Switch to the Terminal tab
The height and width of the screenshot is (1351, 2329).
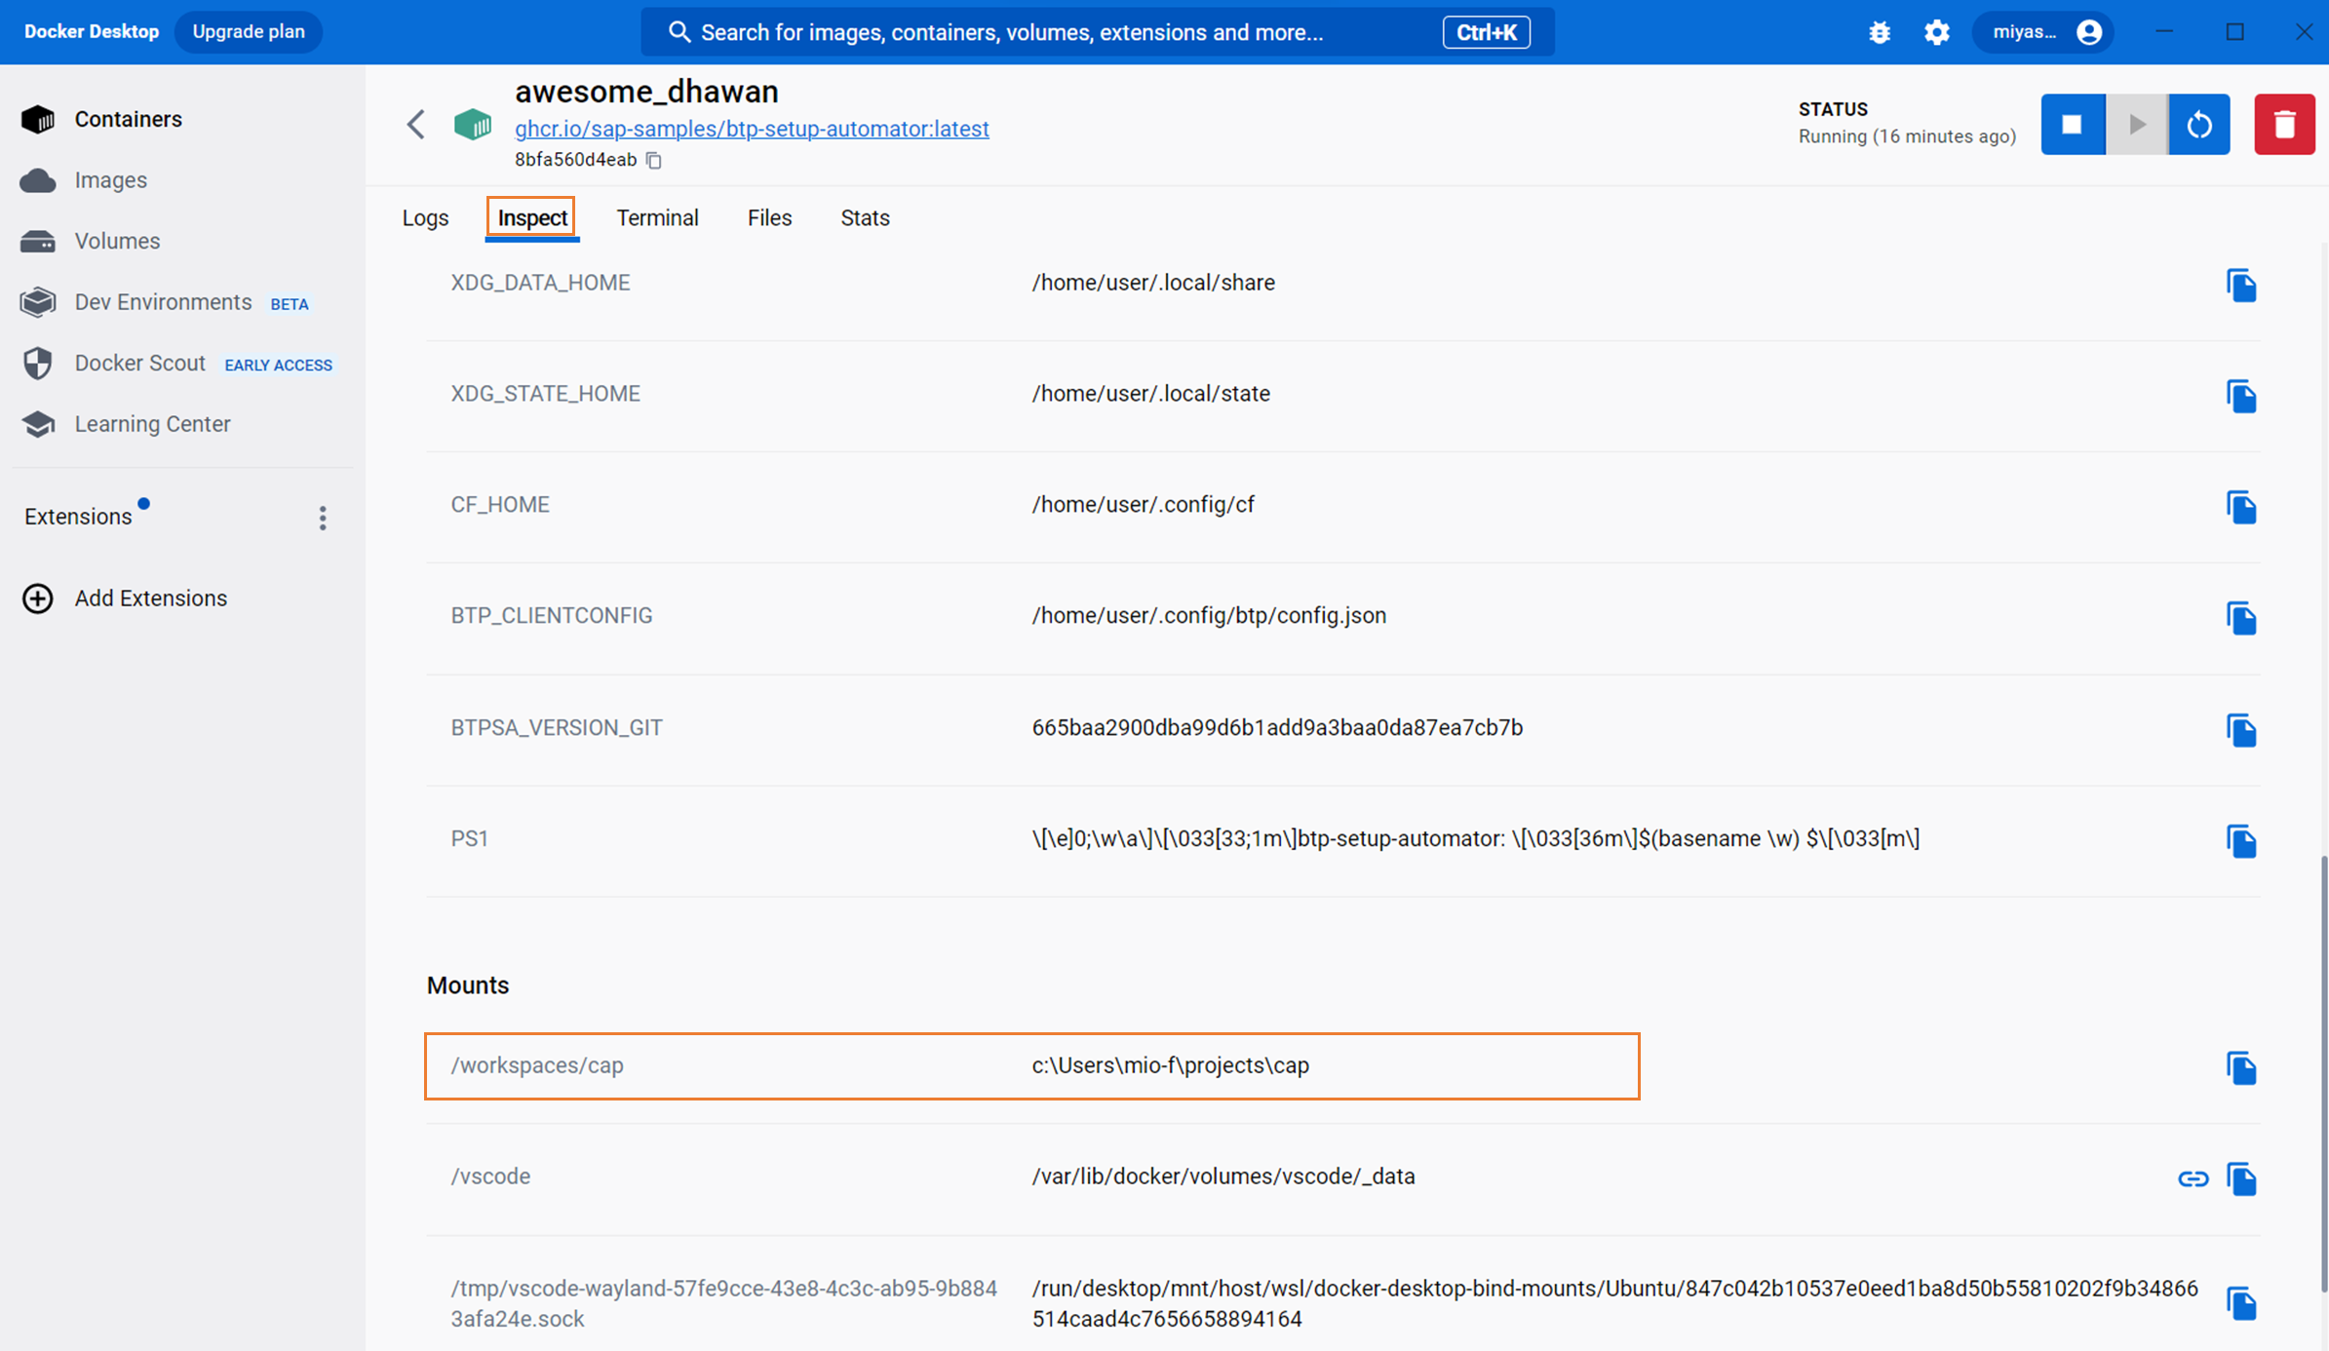click(657, 218)
